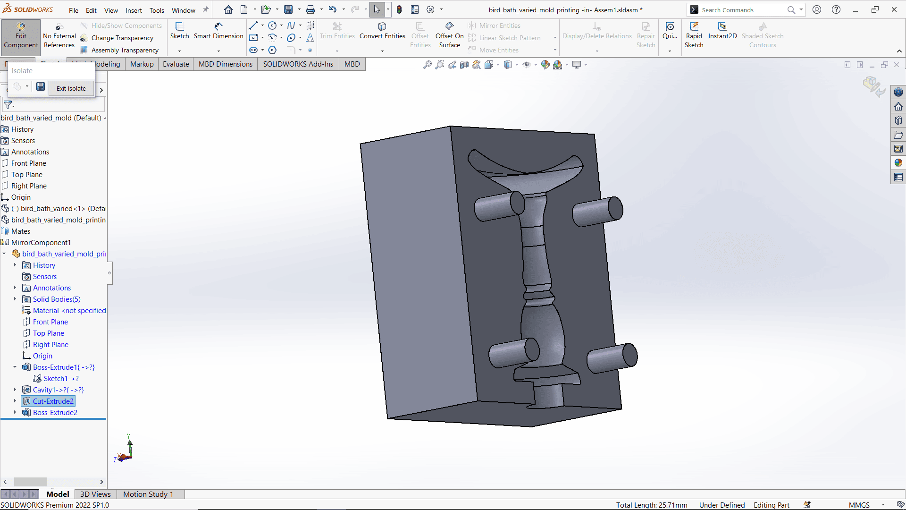Viewport: 906px width, 510px height.
Task: Open Motion Study 1 tab
Action: click(x=148, y=494)
